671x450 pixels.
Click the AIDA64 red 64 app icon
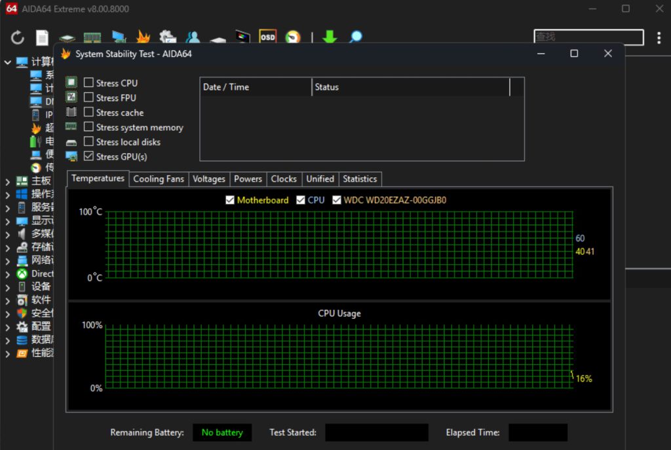coord(12,8)
